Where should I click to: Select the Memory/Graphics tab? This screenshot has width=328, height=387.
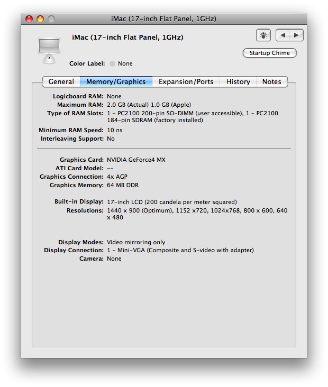pos(116,82)
